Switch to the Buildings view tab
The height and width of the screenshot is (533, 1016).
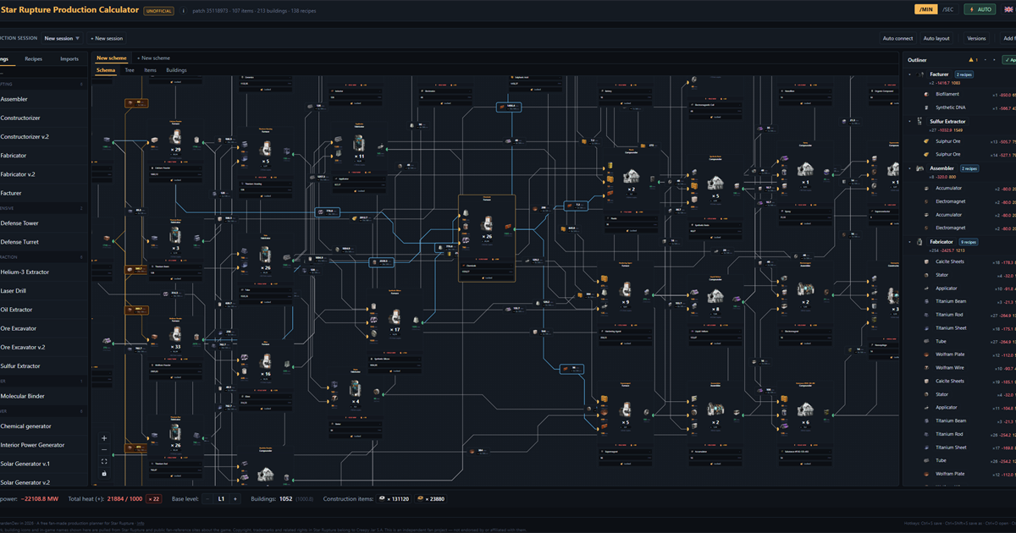click(177, 70)
